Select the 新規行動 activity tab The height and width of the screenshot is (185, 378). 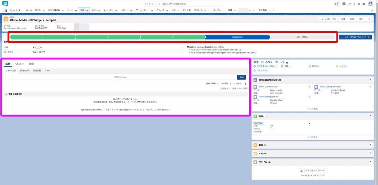(x=37, y=70)
